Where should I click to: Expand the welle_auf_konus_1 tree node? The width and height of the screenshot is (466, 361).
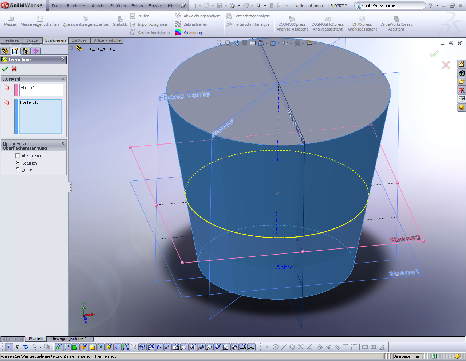(71, 48)
